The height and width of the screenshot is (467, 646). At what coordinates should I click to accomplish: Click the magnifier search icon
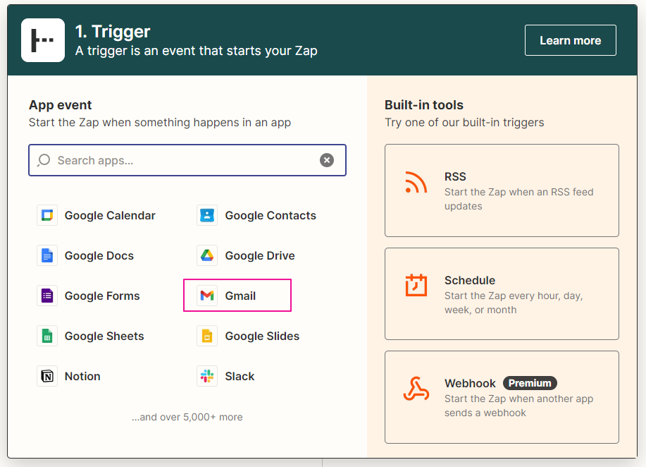(x=44, y=160)
